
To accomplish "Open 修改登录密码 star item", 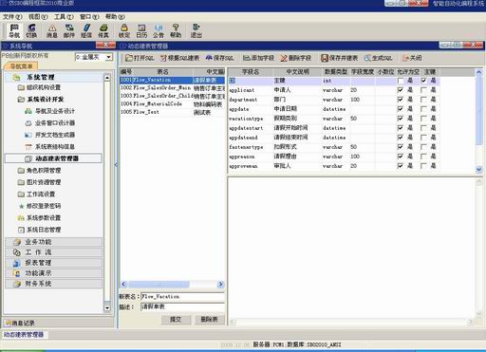I will pyautogui.click(x=40, y=206).
